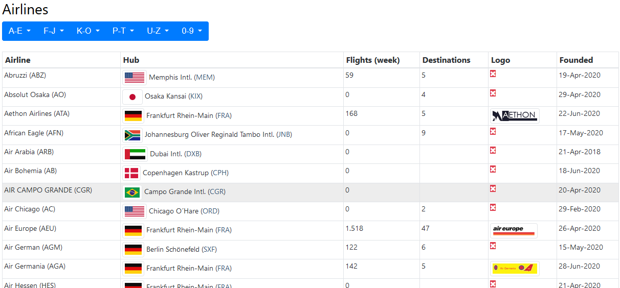Expand the U-Z dropdown
620x288 pixels.
(158, 31)
